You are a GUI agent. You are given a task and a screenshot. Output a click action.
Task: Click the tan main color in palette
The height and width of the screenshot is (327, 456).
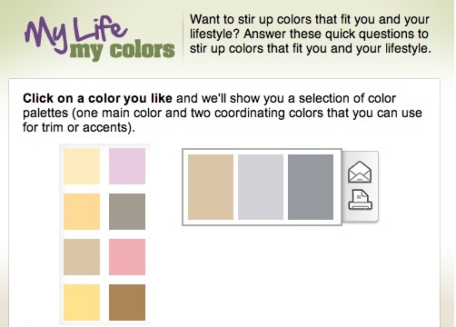pos(211,187)
